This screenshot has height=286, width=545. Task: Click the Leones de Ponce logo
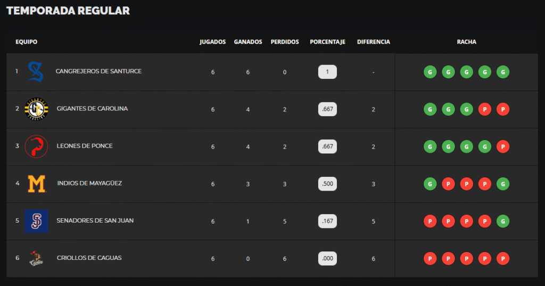click(x=36, y=146)
